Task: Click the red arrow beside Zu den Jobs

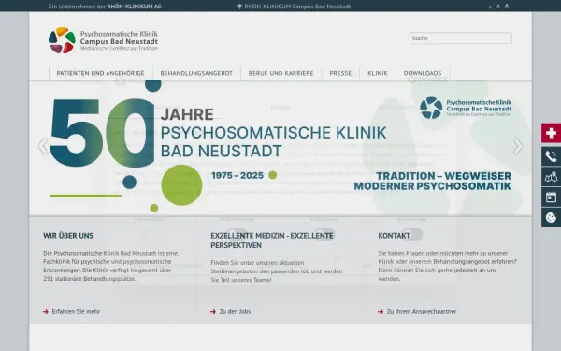Action: 213,312
